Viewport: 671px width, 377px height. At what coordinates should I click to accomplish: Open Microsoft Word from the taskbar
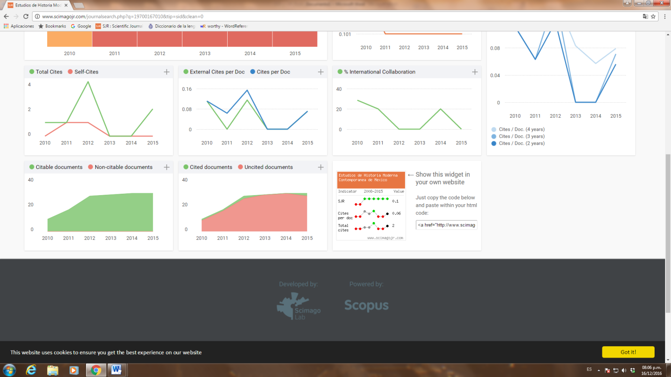(116, 370)
